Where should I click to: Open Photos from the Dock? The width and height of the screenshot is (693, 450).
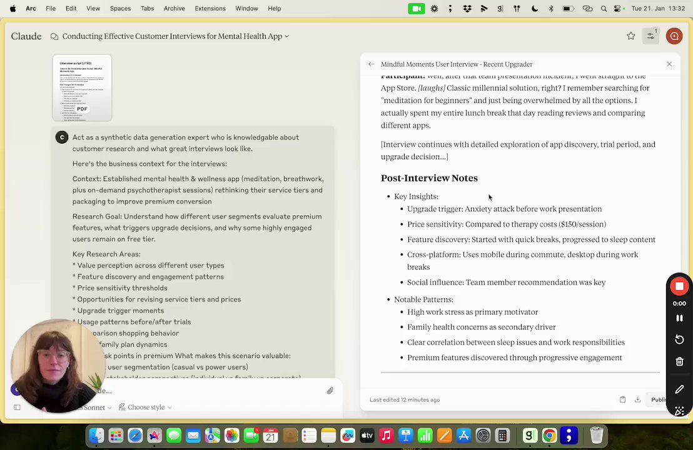(x=231, y=436)
